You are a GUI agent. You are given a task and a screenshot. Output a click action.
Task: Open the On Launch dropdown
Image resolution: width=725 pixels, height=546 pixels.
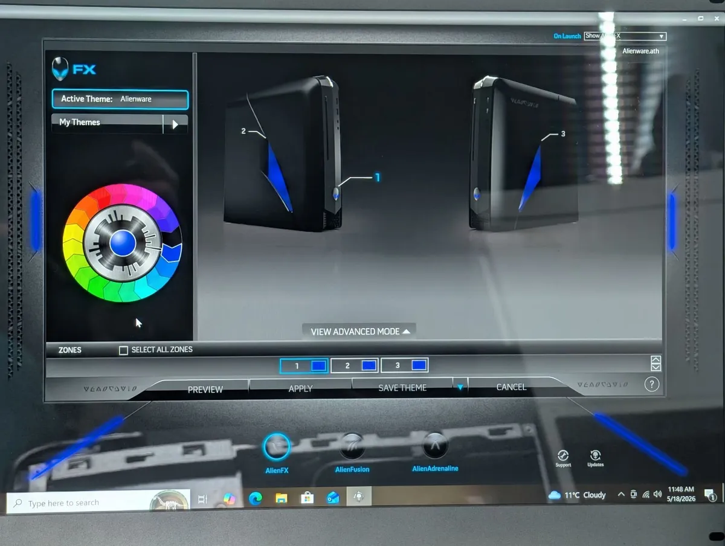click(x=625, y=36)
